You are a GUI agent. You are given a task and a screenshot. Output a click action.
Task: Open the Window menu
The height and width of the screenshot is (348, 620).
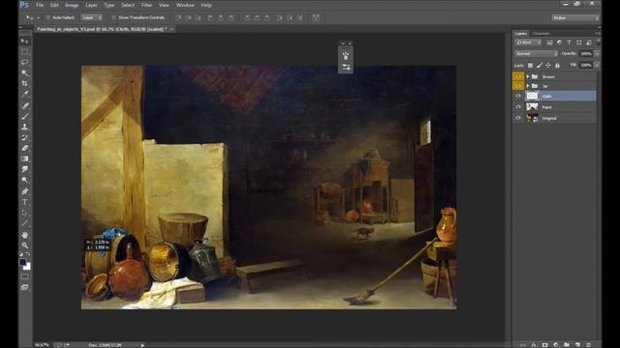point(185,5)
